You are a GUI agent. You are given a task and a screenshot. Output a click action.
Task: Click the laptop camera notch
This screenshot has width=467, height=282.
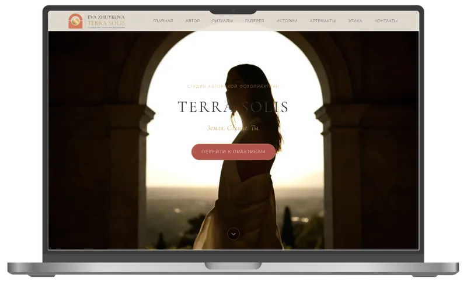coord(233,12)
